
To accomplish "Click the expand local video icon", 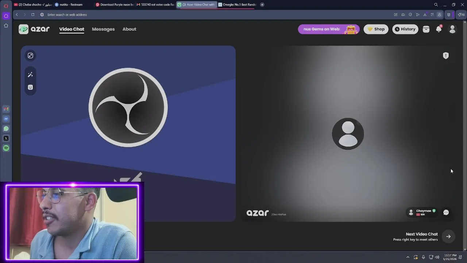I will tap(30, 56).
